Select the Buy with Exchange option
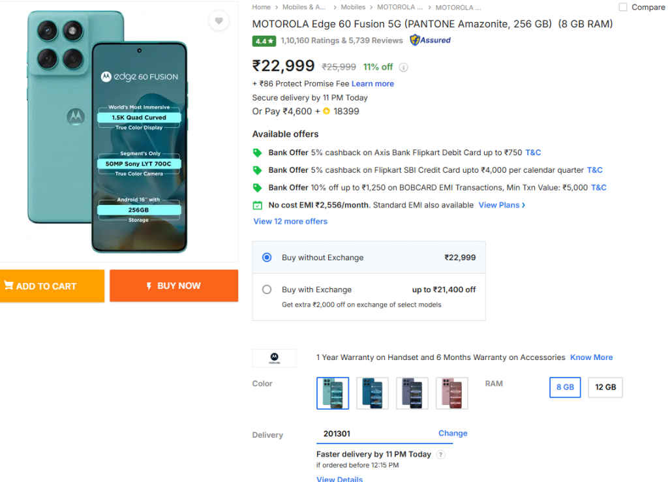Image resolution: width=668 pixels, height=482 pixels. pos(266,290)
